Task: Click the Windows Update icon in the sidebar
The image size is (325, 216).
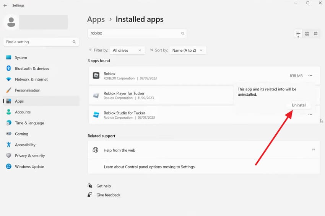Action: [x=9, y=166]
